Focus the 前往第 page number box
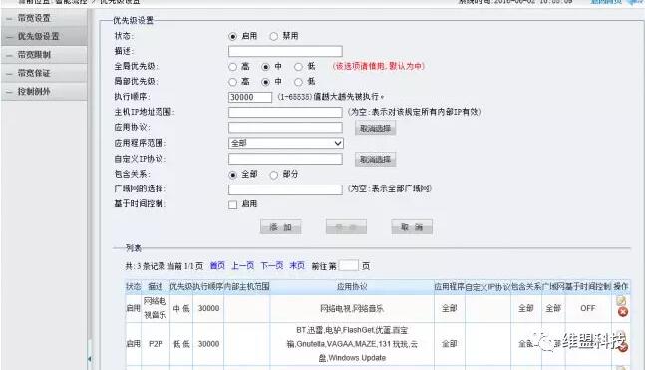 pos(349,266)
